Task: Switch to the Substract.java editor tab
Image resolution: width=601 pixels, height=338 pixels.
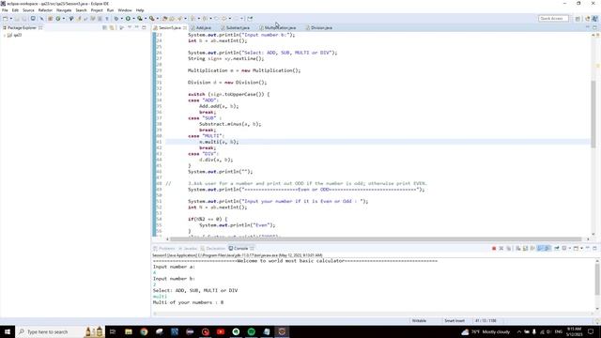Action: 235,27
